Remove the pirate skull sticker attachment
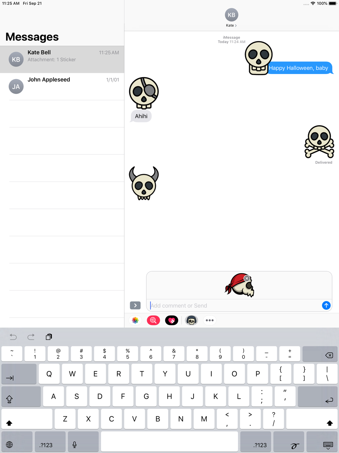The width and height of the screenshot is (339, 453). click(x=247, y=278)
